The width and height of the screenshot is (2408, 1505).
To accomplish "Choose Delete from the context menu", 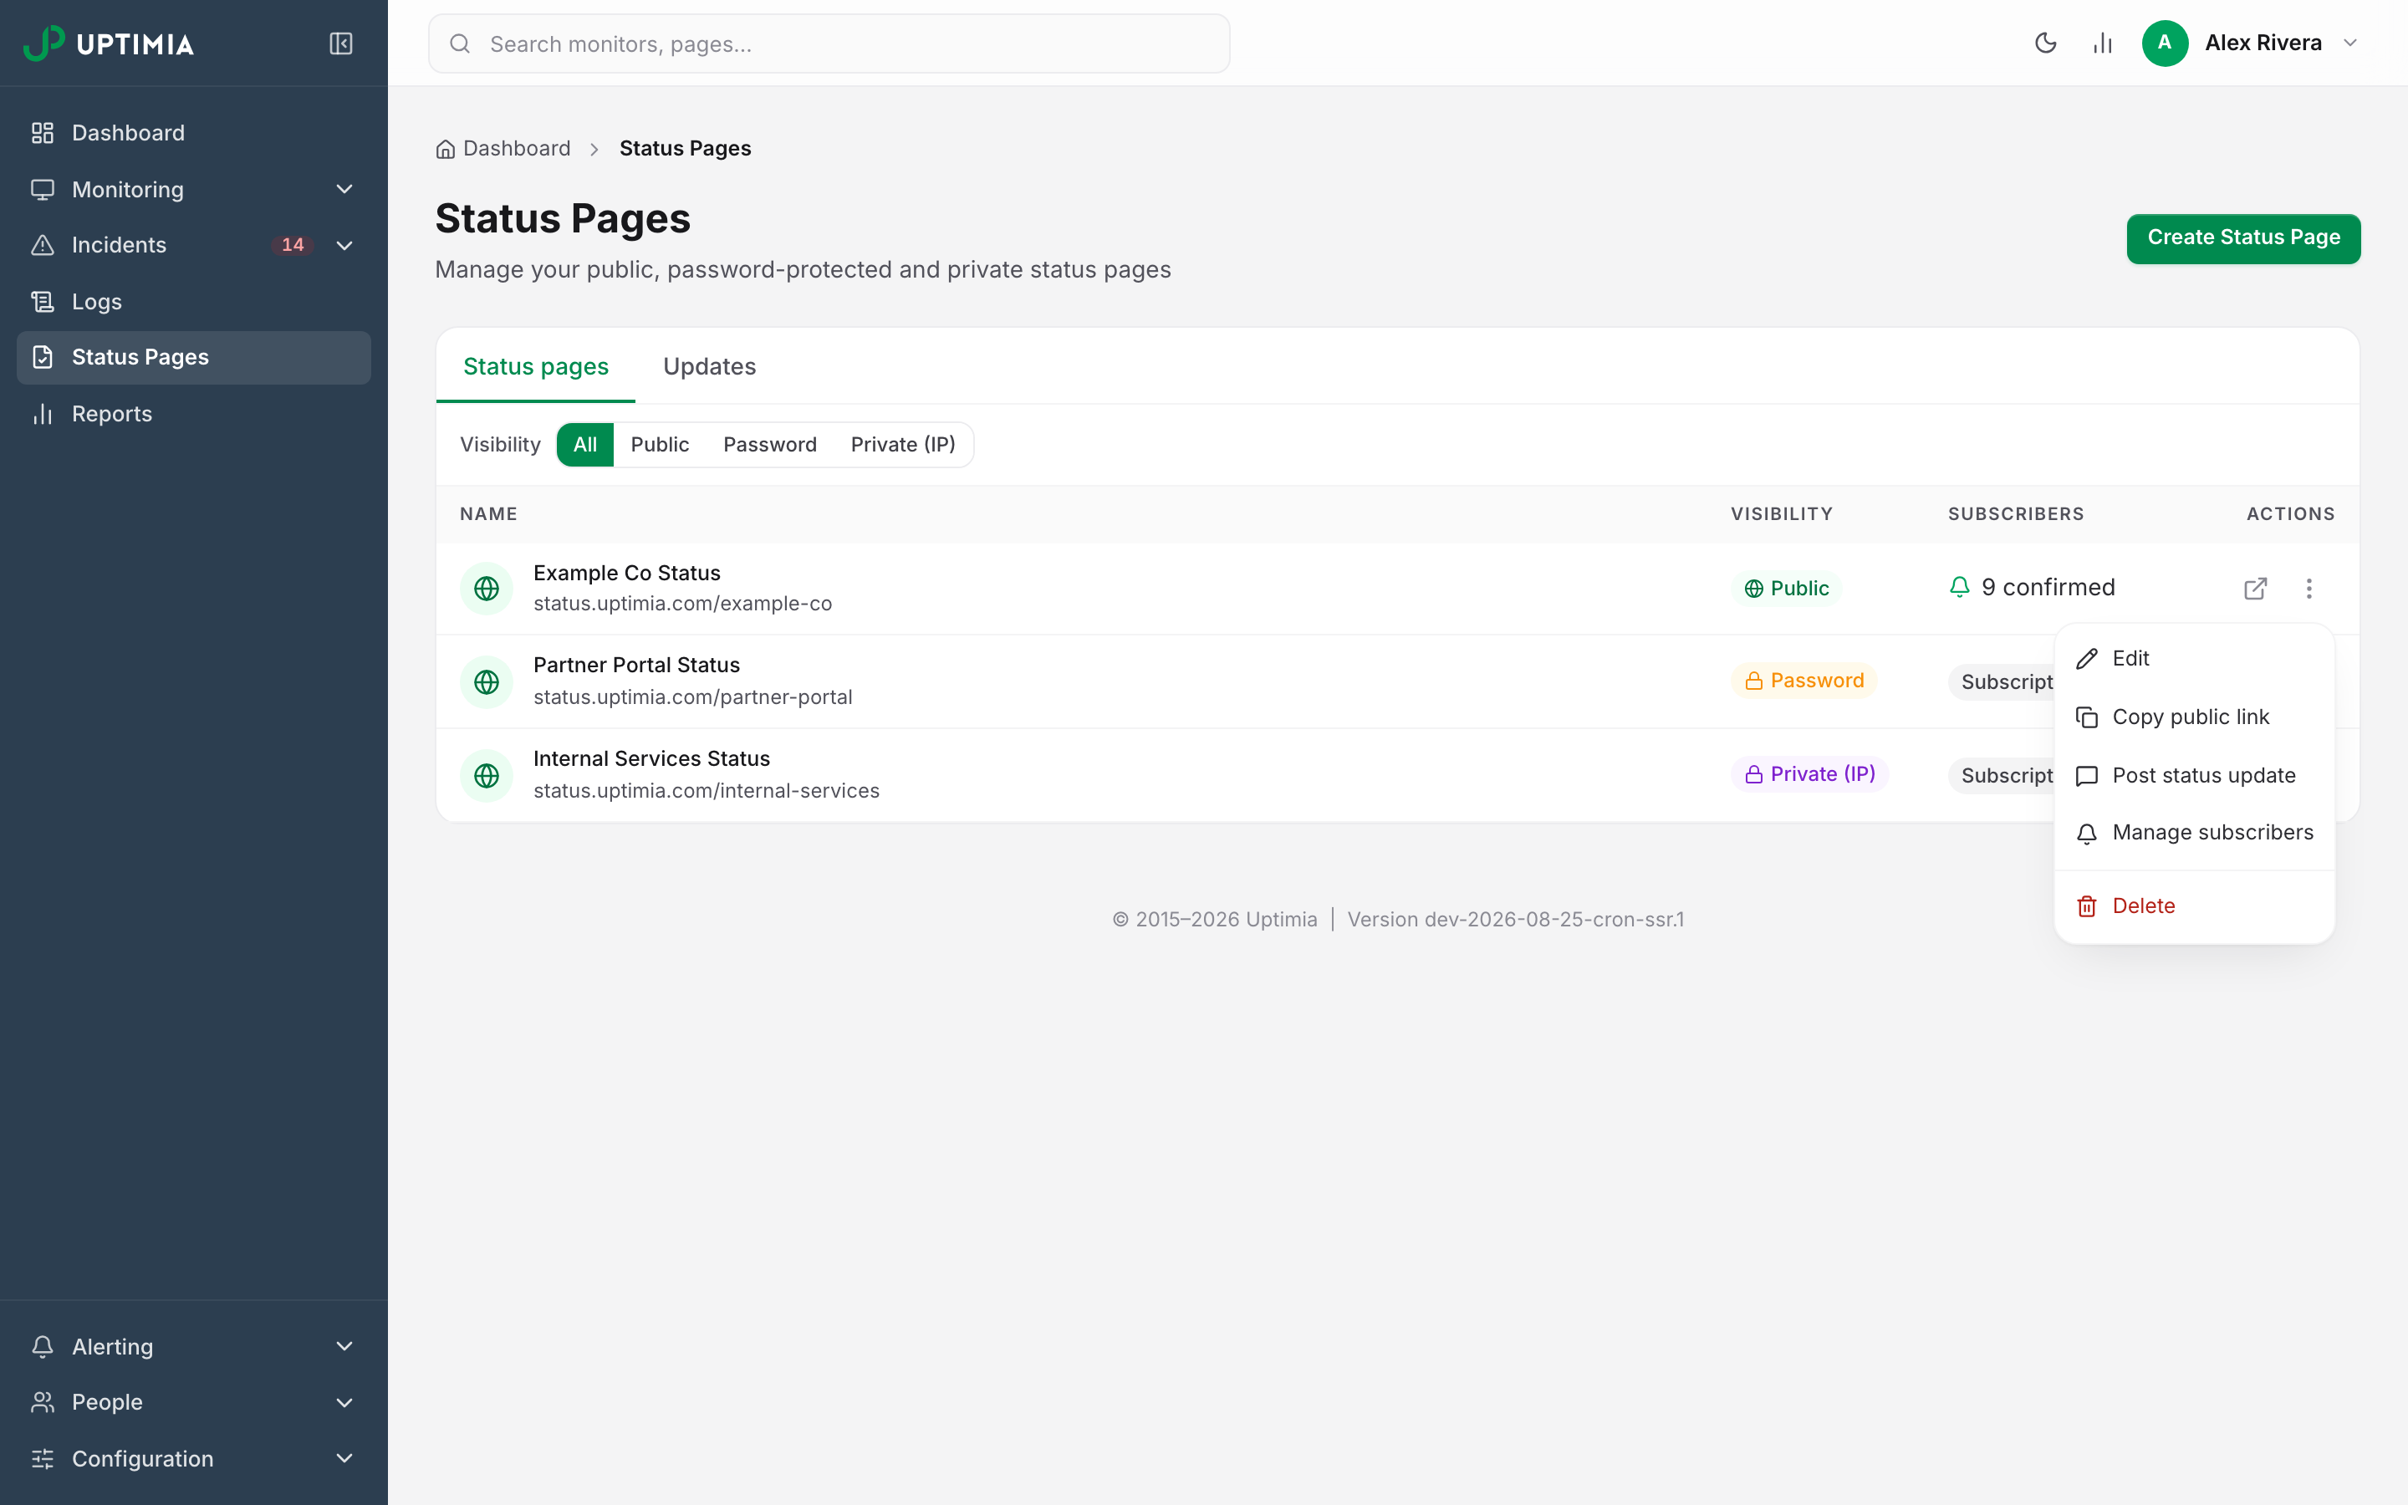I will click(x=2194, y=907).
